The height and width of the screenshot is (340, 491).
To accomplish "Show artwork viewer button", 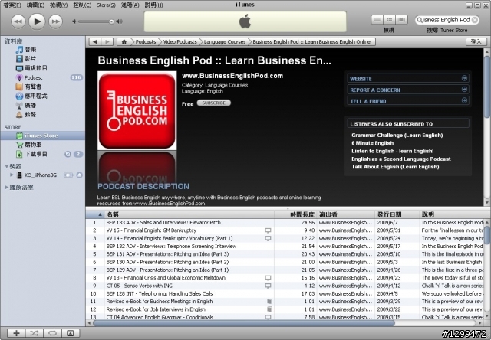I will pyautogui.click(x=71, y=333).
